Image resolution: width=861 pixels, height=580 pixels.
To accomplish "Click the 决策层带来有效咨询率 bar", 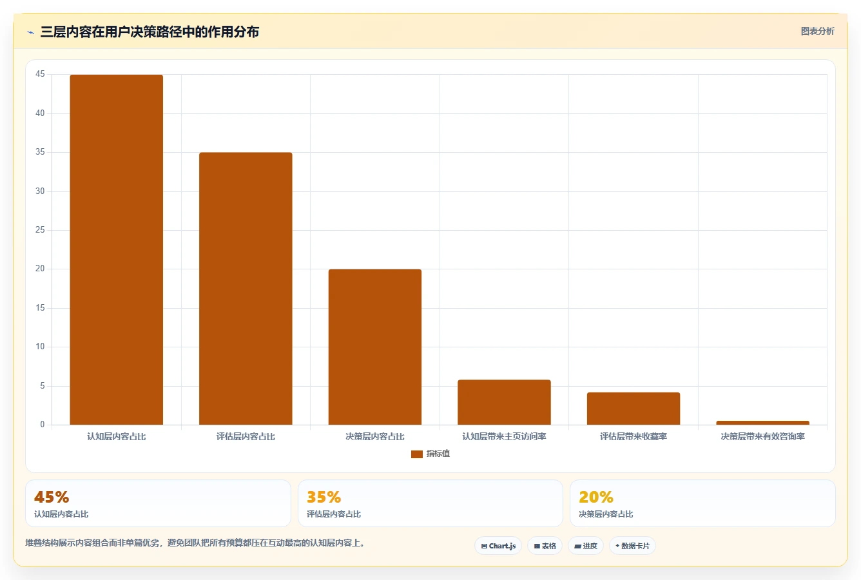I will coord(762,423).
